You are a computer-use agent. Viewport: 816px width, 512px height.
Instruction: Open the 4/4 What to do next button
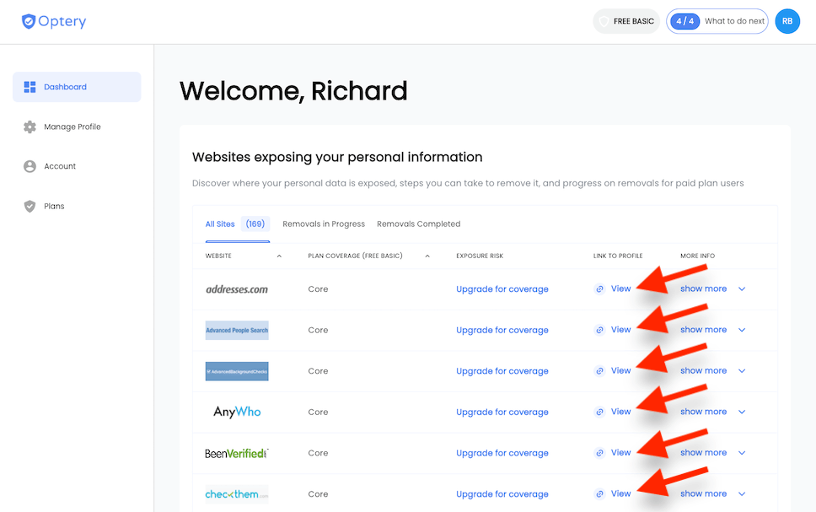point(717,21)
